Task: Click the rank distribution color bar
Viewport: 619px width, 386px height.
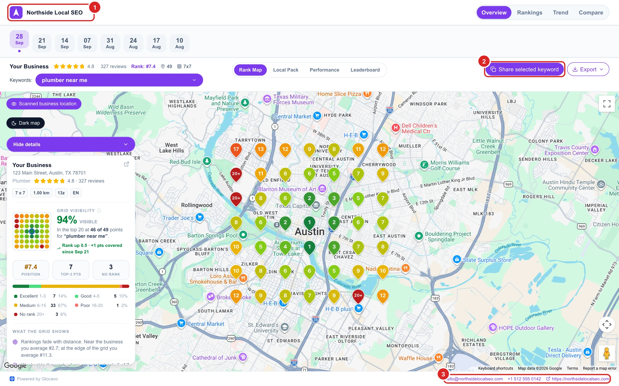Action: point(71,286)
